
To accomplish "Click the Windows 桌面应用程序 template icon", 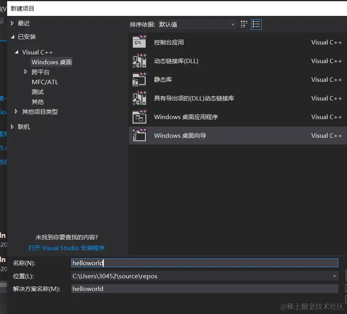I will [x=139, y=117].
